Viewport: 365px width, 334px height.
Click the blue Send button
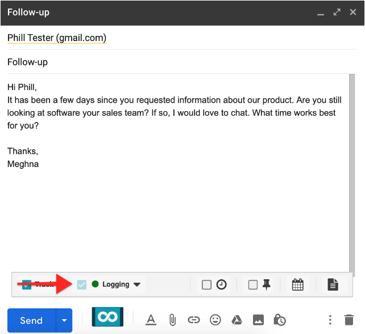32,320
